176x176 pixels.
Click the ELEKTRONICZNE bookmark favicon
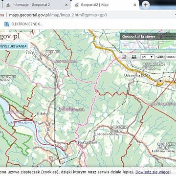tap(7, 24)
